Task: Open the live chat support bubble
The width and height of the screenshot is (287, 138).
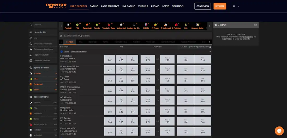Action: tap(279, 131)
